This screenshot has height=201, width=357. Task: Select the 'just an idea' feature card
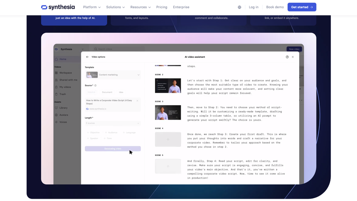[74, 20]
